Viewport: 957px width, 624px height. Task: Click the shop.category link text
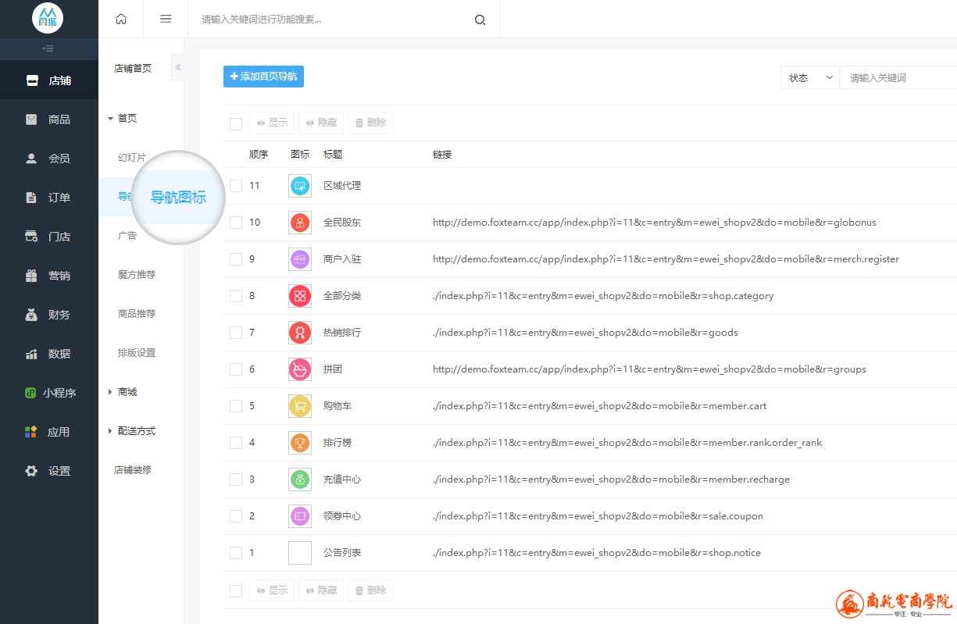click(x=603, y=296)
